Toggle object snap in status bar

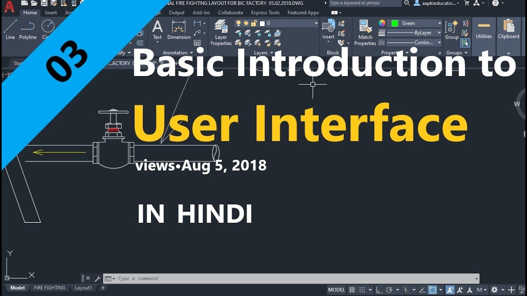[433, 290]
